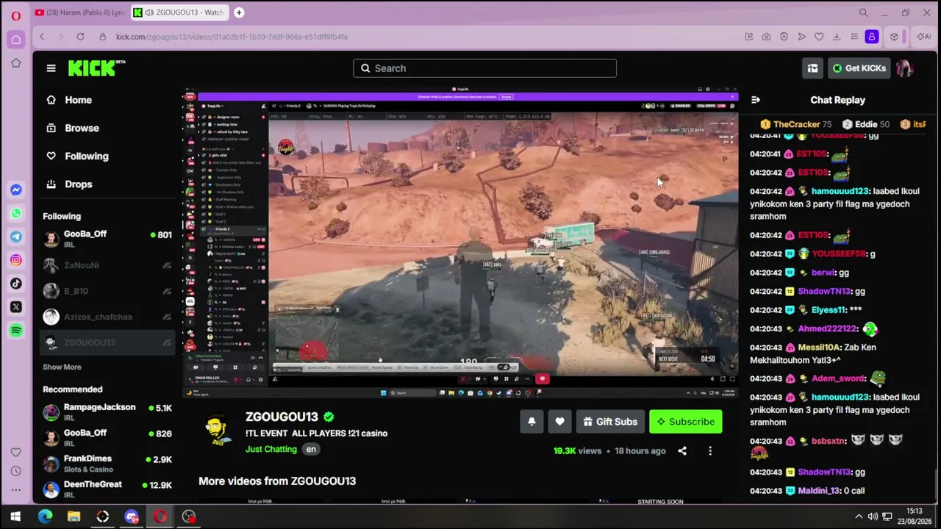Screen dimensions: 941x529
Task: Open Spotify in Opera sidebar
Action: coord(15,331)
